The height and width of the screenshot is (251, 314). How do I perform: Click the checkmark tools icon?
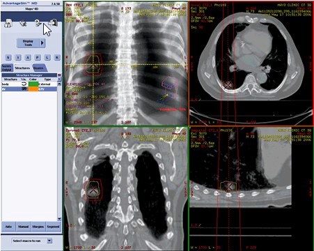pos(23,23)
